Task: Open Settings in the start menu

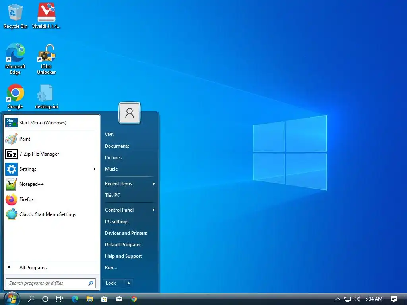Action: pyautogui.click(x=51, y=169)
